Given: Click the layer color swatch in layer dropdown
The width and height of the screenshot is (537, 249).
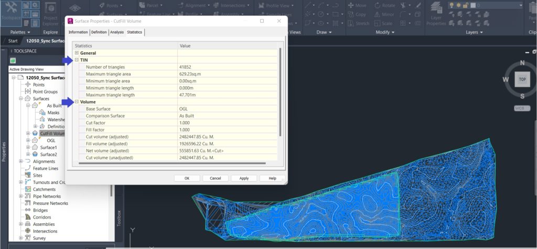Looking at the screenshot, I should point(473,5).
